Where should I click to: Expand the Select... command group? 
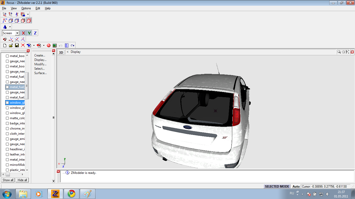(40, 69)
